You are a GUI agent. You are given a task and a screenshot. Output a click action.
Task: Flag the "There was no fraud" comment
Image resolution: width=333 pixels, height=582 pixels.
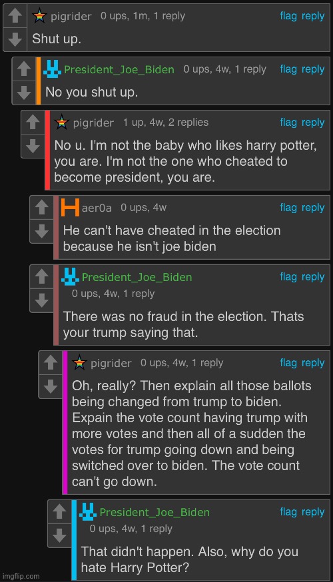click(x=288, y=277)
